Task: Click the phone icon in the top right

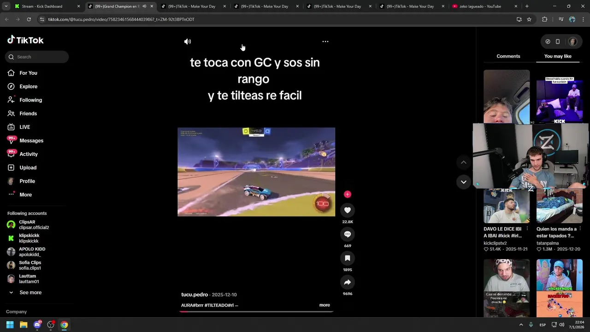Action: click(558, 41)
